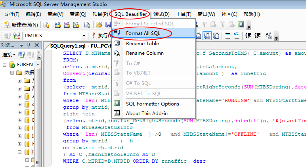Click the green SQL Formatter Options toolbar icon

pos(241,25)
